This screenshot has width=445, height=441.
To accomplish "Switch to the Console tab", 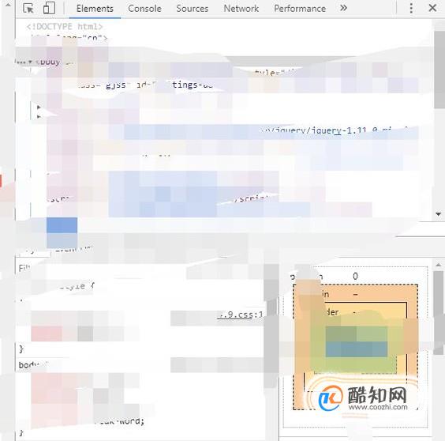I will [x=144, y=9].
